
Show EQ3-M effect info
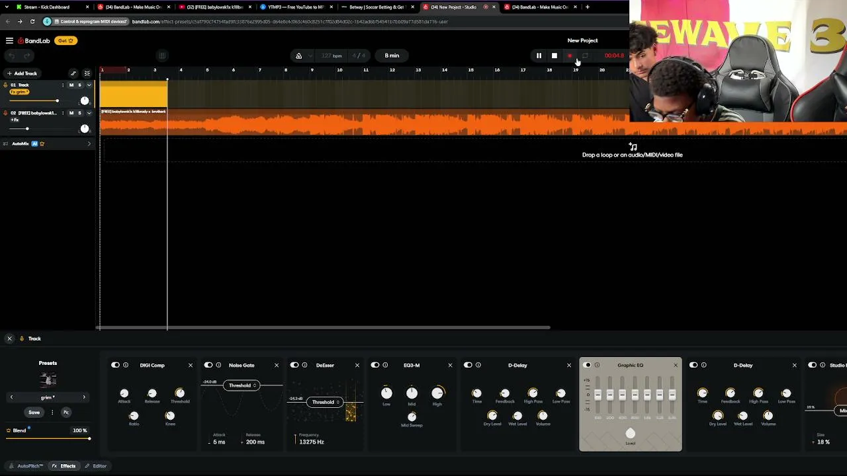(385, 365)
